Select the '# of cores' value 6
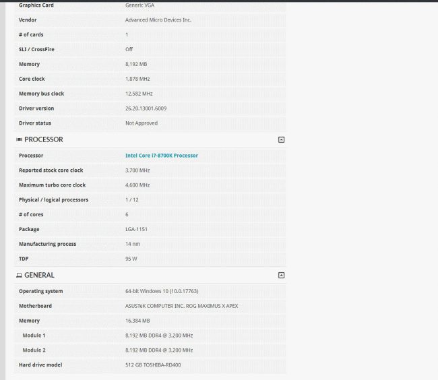 127,214
